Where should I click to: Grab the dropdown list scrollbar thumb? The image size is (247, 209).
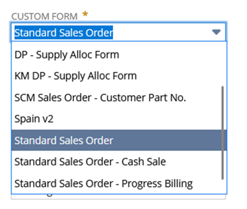click(223, 133)
